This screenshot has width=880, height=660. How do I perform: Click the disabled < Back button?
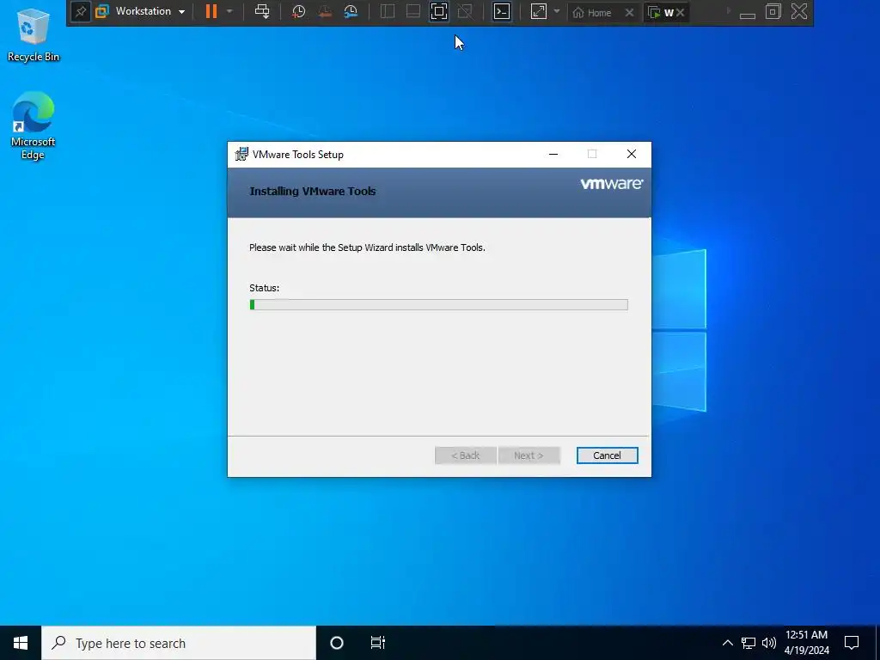[x=465, y=455]
